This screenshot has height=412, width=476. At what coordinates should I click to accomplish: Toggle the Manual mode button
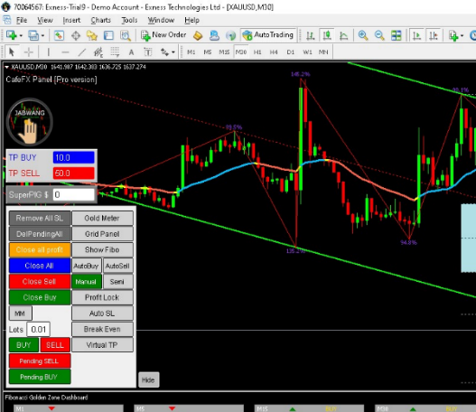pos(86,282)
